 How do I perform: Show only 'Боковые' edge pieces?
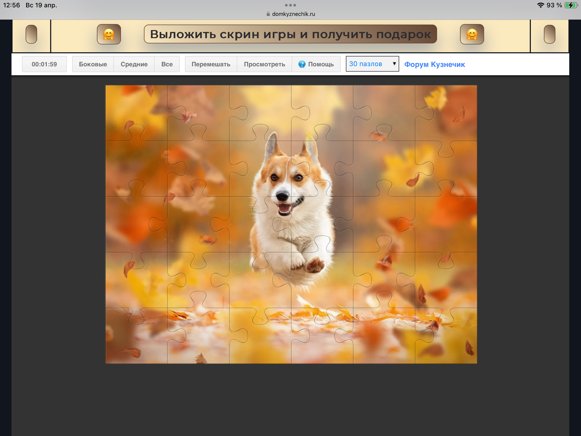coord(93,64)
